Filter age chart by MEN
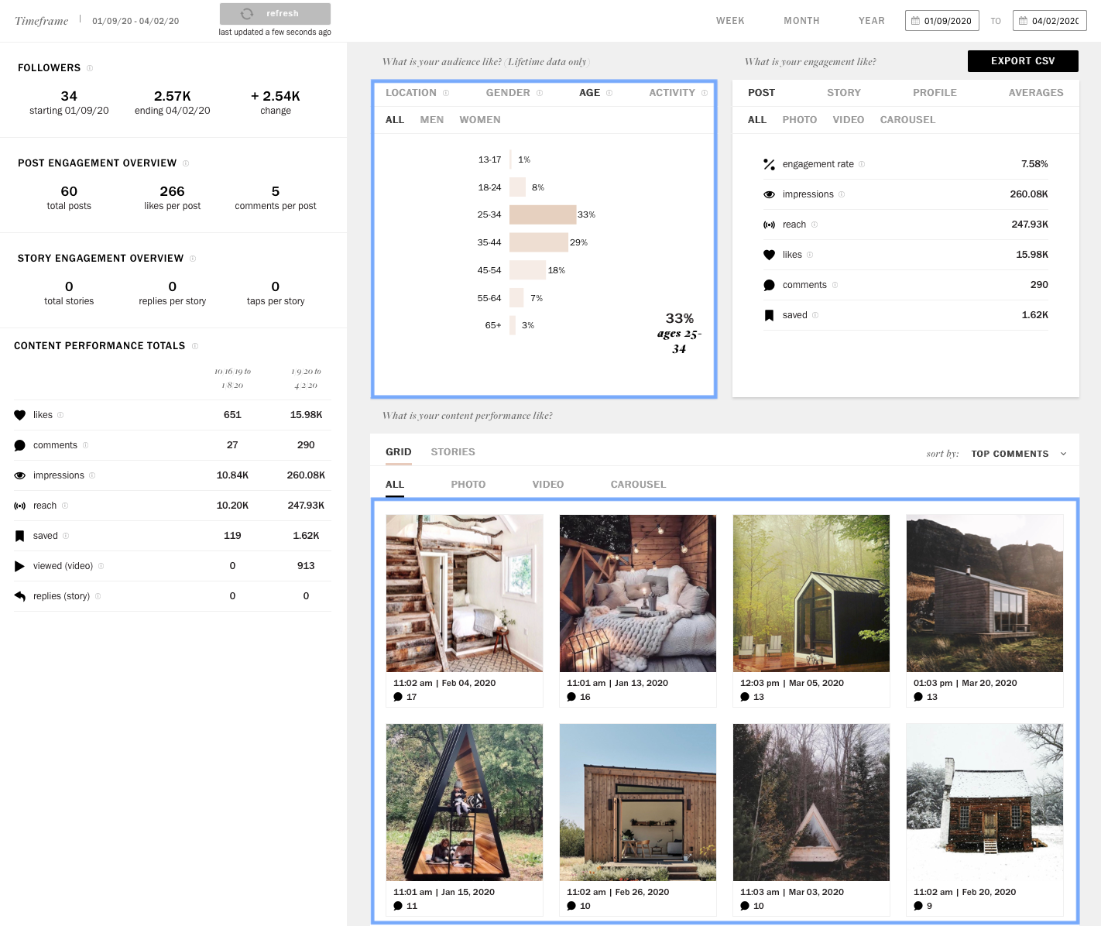The width and height of the screenshot is (1101, 926). pos(432,120)
